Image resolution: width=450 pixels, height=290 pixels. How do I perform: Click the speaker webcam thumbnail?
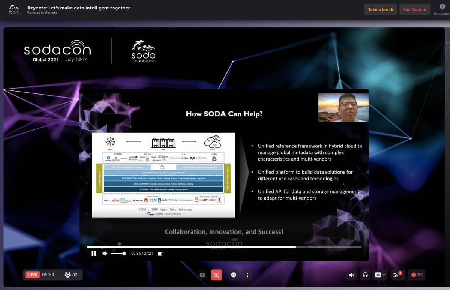point(343,108)
